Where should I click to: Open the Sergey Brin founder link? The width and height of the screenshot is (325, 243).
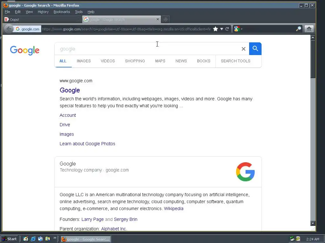pos(126,219)
